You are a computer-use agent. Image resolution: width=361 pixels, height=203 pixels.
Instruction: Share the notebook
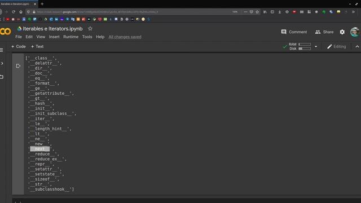[324, 32]
